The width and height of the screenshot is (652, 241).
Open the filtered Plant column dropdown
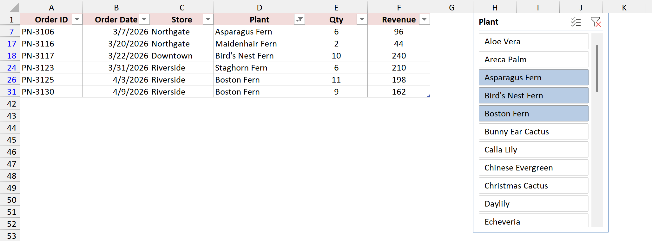[x=299, y=20]
